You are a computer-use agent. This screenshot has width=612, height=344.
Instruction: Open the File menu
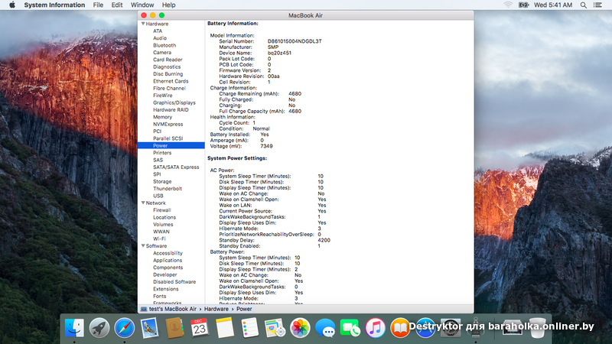[98, 5]
